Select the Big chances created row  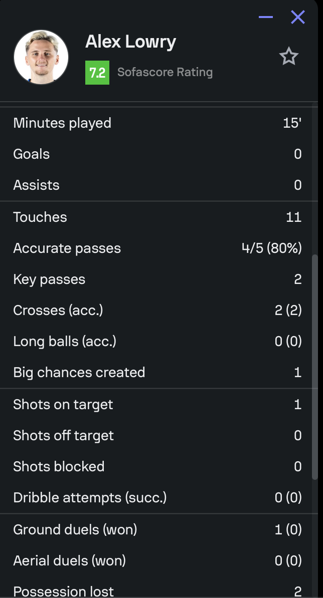click(157, 372)
